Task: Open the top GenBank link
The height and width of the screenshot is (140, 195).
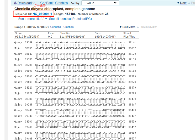Action: [47, 3]
